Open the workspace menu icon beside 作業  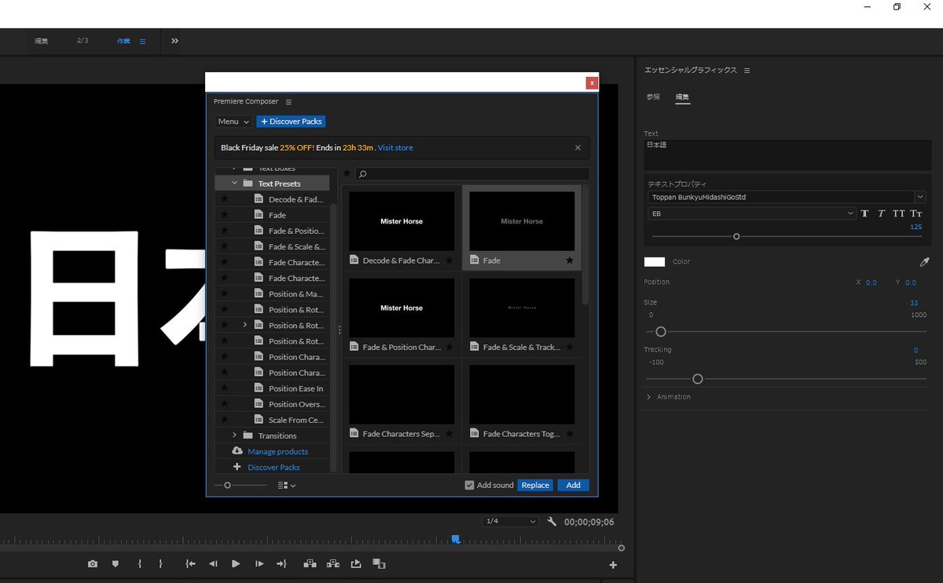142,41
